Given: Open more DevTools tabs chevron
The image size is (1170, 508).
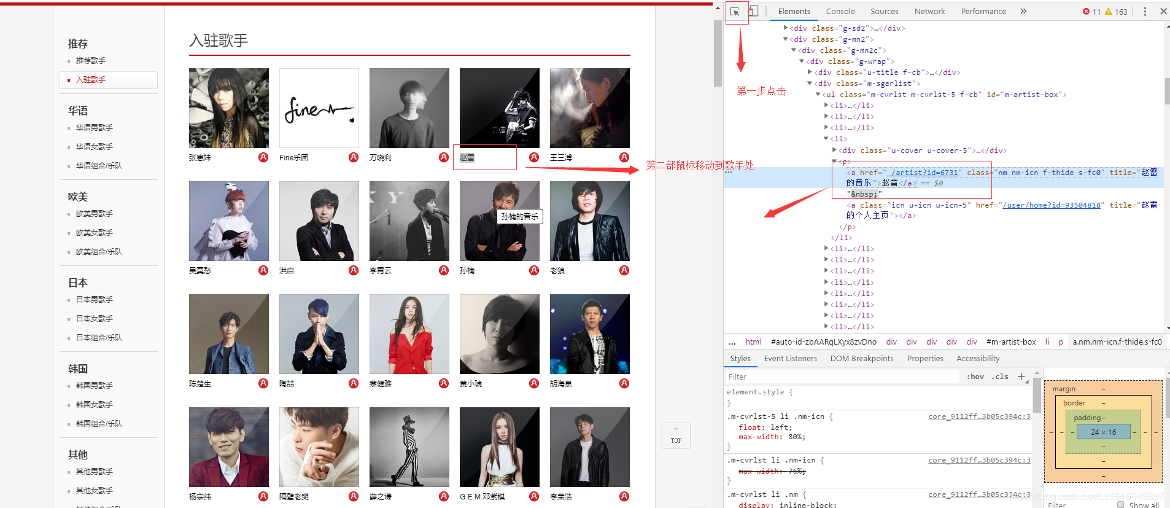Looking at the screenshot, I should 1023,11.
